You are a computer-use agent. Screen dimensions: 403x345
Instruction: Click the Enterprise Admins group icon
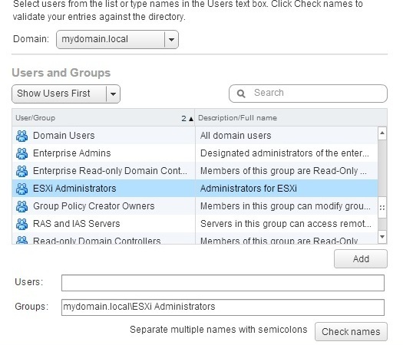click(21, 153)
